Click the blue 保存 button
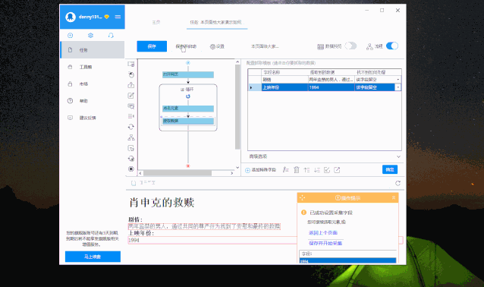The height and width of the screenshot is (287, 484). pos(152,46)
